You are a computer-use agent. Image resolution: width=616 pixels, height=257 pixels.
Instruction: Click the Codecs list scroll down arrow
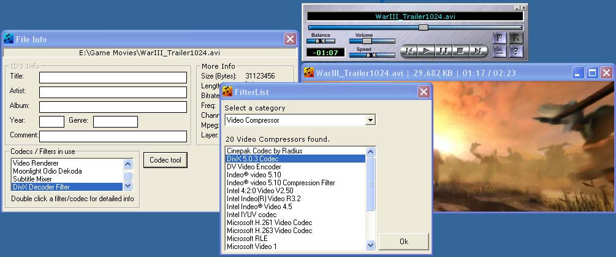click(x=128, y=186)
